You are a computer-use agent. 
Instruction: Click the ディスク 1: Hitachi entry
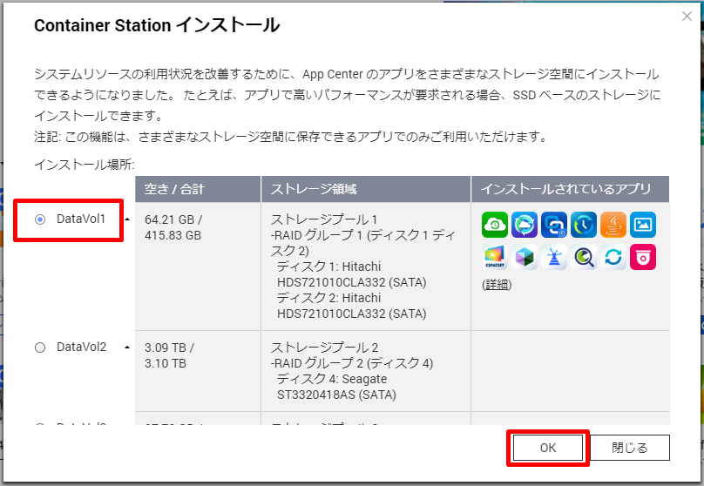pyautogui.click(x=351, y=274)
